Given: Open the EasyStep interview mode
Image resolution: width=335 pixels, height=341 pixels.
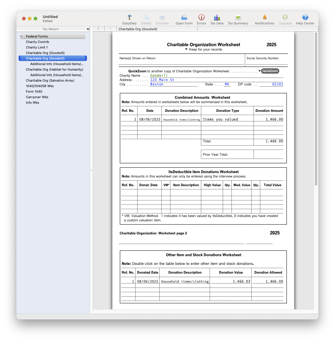Looking at the screenshot, I should (129, 19).
